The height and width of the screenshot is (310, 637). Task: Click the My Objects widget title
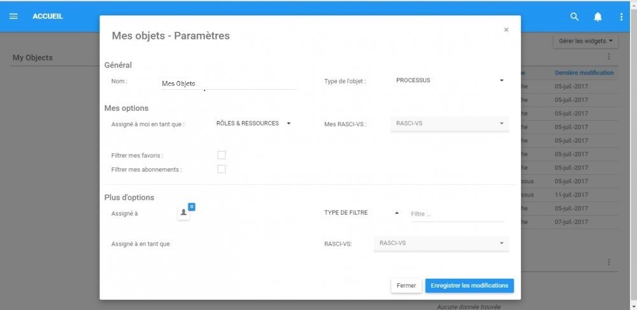32,58
